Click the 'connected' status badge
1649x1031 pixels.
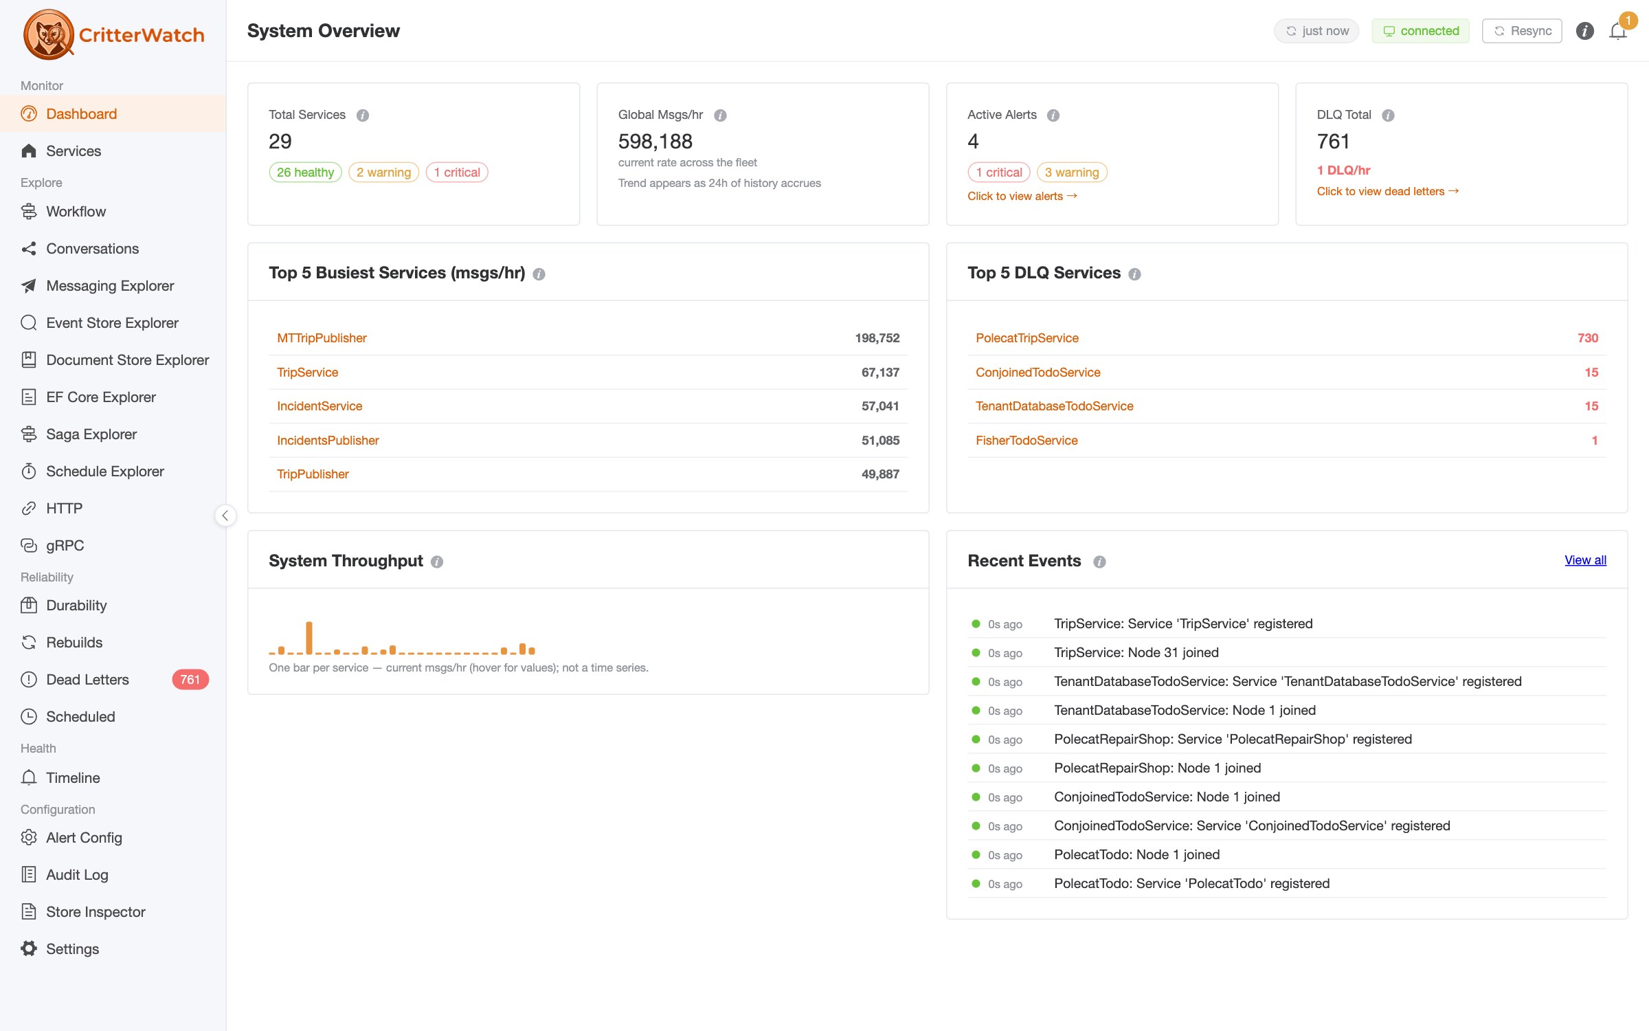(x=1420, y=31)
